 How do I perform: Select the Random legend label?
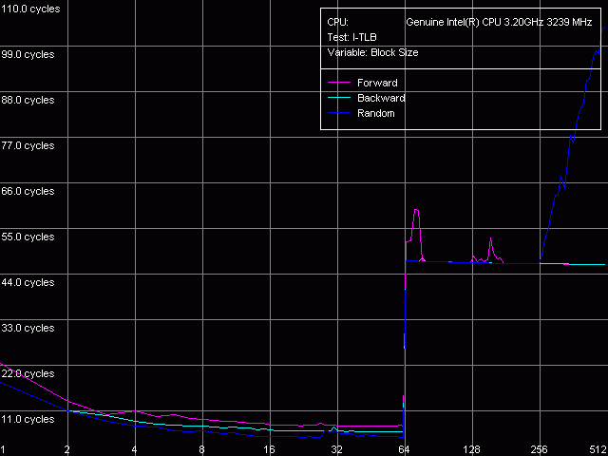tap(376, 113)
